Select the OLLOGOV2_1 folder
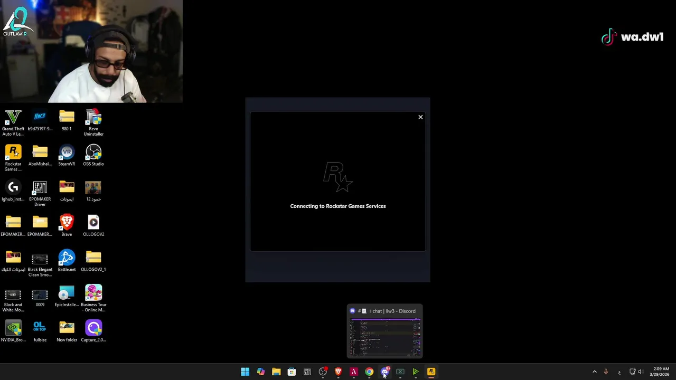Image resolution: width=676 pixels, height=380 pixels. (93, 261)
